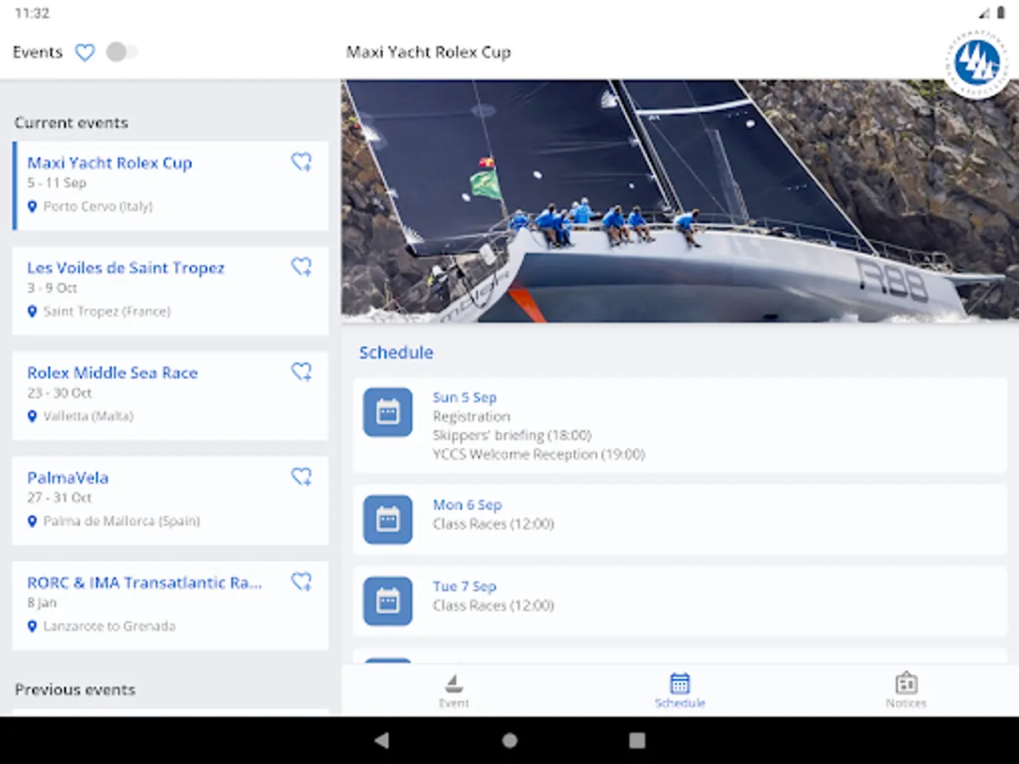Click the YCCS Welcome Reception (19:00) entry

(x=538, y=454)
